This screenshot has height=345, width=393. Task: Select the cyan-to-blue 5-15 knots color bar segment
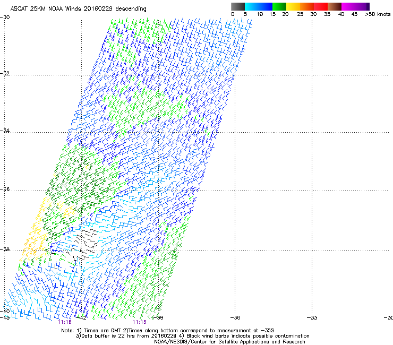pyautogui.click(x=259, y=6)
